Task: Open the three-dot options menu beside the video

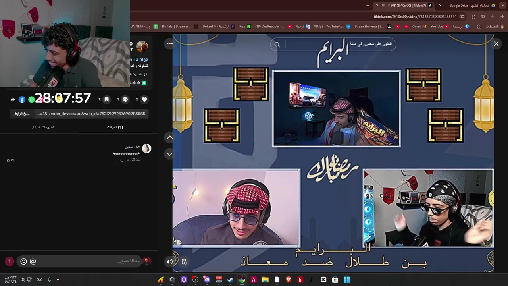Action: [x=169, y=44]
